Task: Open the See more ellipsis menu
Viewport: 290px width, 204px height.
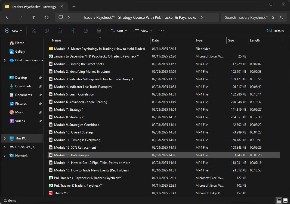Action: (162, 31)
